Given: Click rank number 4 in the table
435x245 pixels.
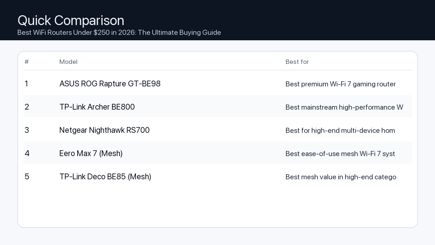Looking at the screenshot, I should [27, 154].
